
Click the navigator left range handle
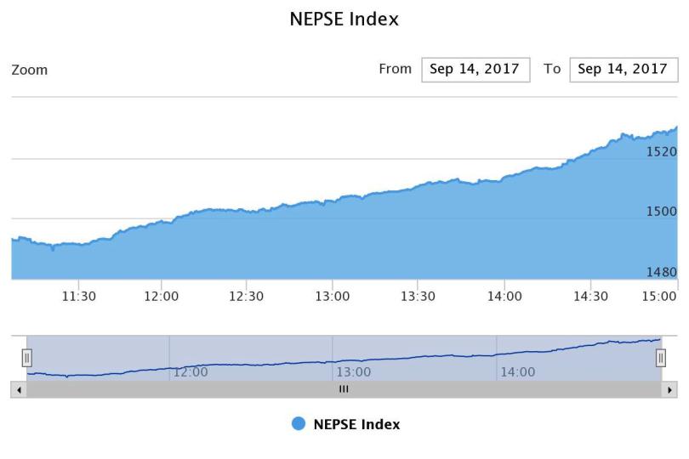tap(26, 358)
